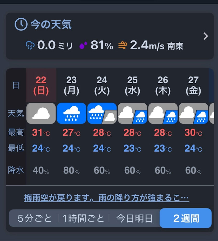Screen dimensions: 218x241
Task: Click the cloudy-then-rain icon for the 25th
Action: (132, 113)
